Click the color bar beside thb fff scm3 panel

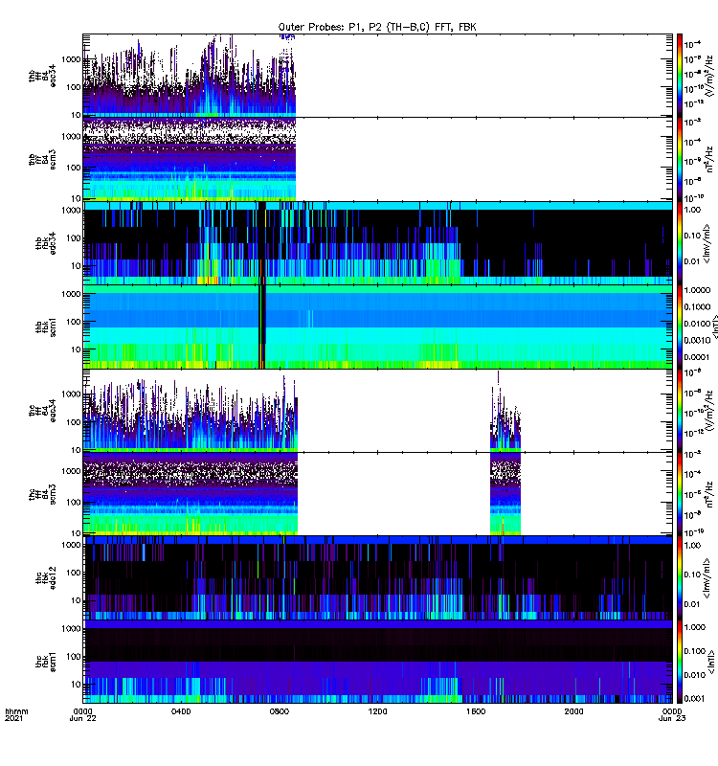679,159
